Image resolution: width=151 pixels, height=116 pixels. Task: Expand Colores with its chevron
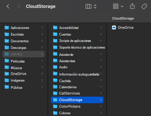[x=101, y=113]
